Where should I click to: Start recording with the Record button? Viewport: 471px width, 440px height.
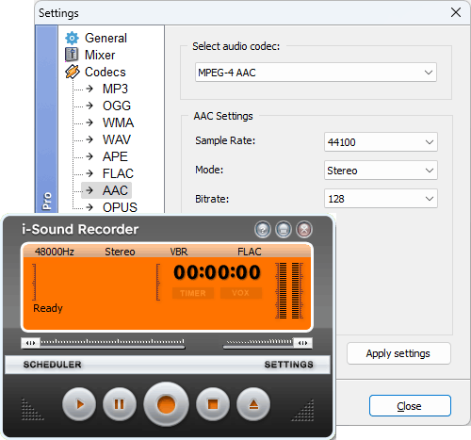[166, 404]
